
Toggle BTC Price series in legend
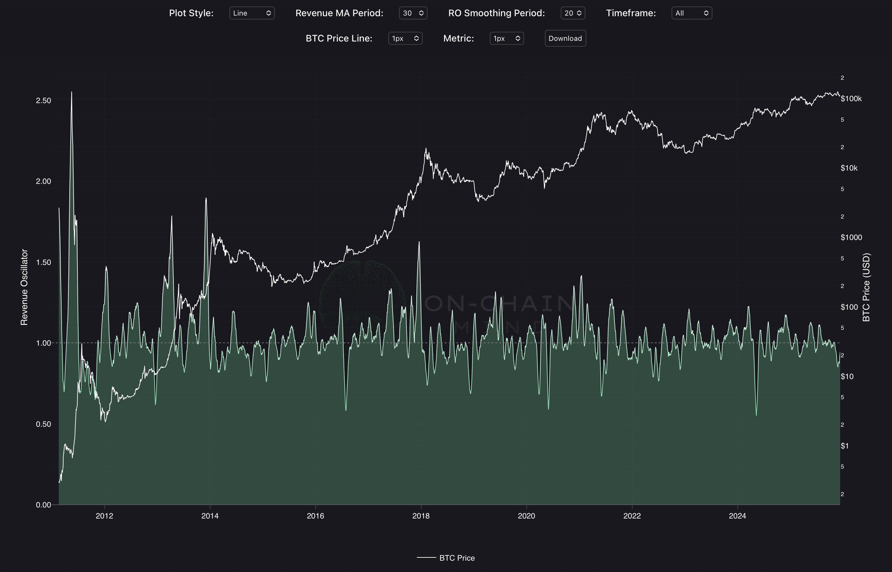coord(457,558)
